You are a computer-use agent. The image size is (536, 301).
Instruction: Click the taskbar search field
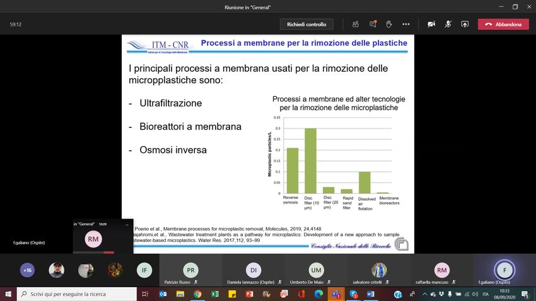(77, 294)
